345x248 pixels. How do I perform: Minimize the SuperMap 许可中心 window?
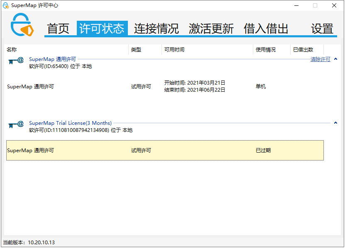pos(296,5)
